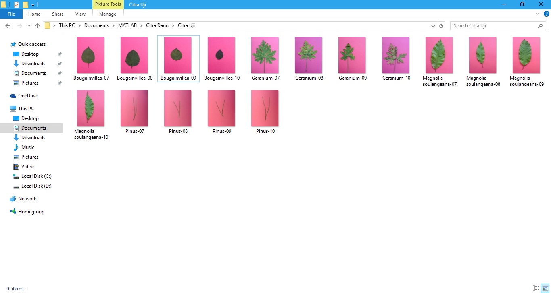Click the Up one level arrow
The height and width of the screenshot is (293, 551).
[x=38, y=26]
